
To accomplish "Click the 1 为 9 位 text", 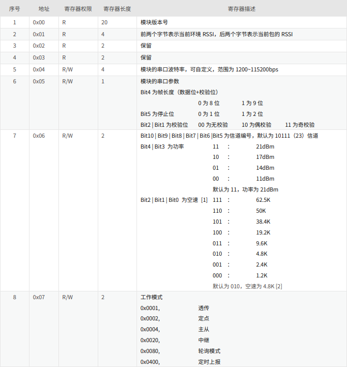I will click(x=252, y=103).
